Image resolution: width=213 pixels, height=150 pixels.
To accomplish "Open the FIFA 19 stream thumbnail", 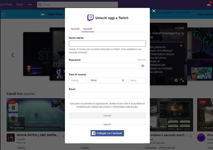I will 36,115.
